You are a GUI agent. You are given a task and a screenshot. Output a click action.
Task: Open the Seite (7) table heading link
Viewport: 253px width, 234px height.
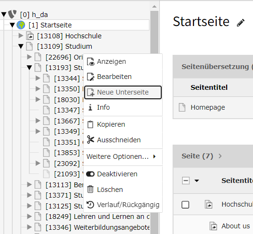point(197,156)
